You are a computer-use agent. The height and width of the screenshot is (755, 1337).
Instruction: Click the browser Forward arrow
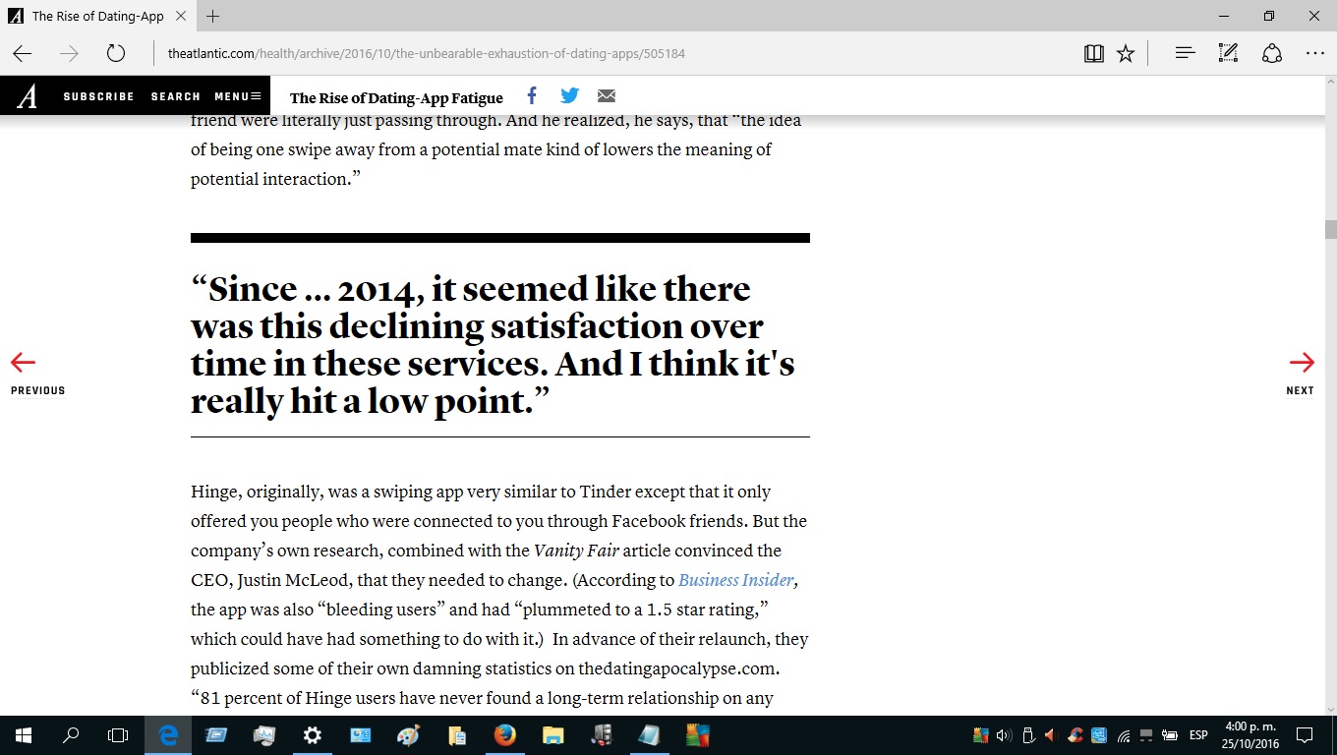click(x=69, y=53)
